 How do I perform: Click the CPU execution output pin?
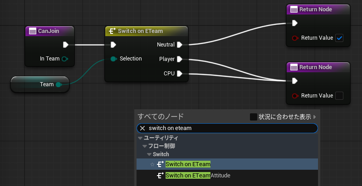[180, 74]
